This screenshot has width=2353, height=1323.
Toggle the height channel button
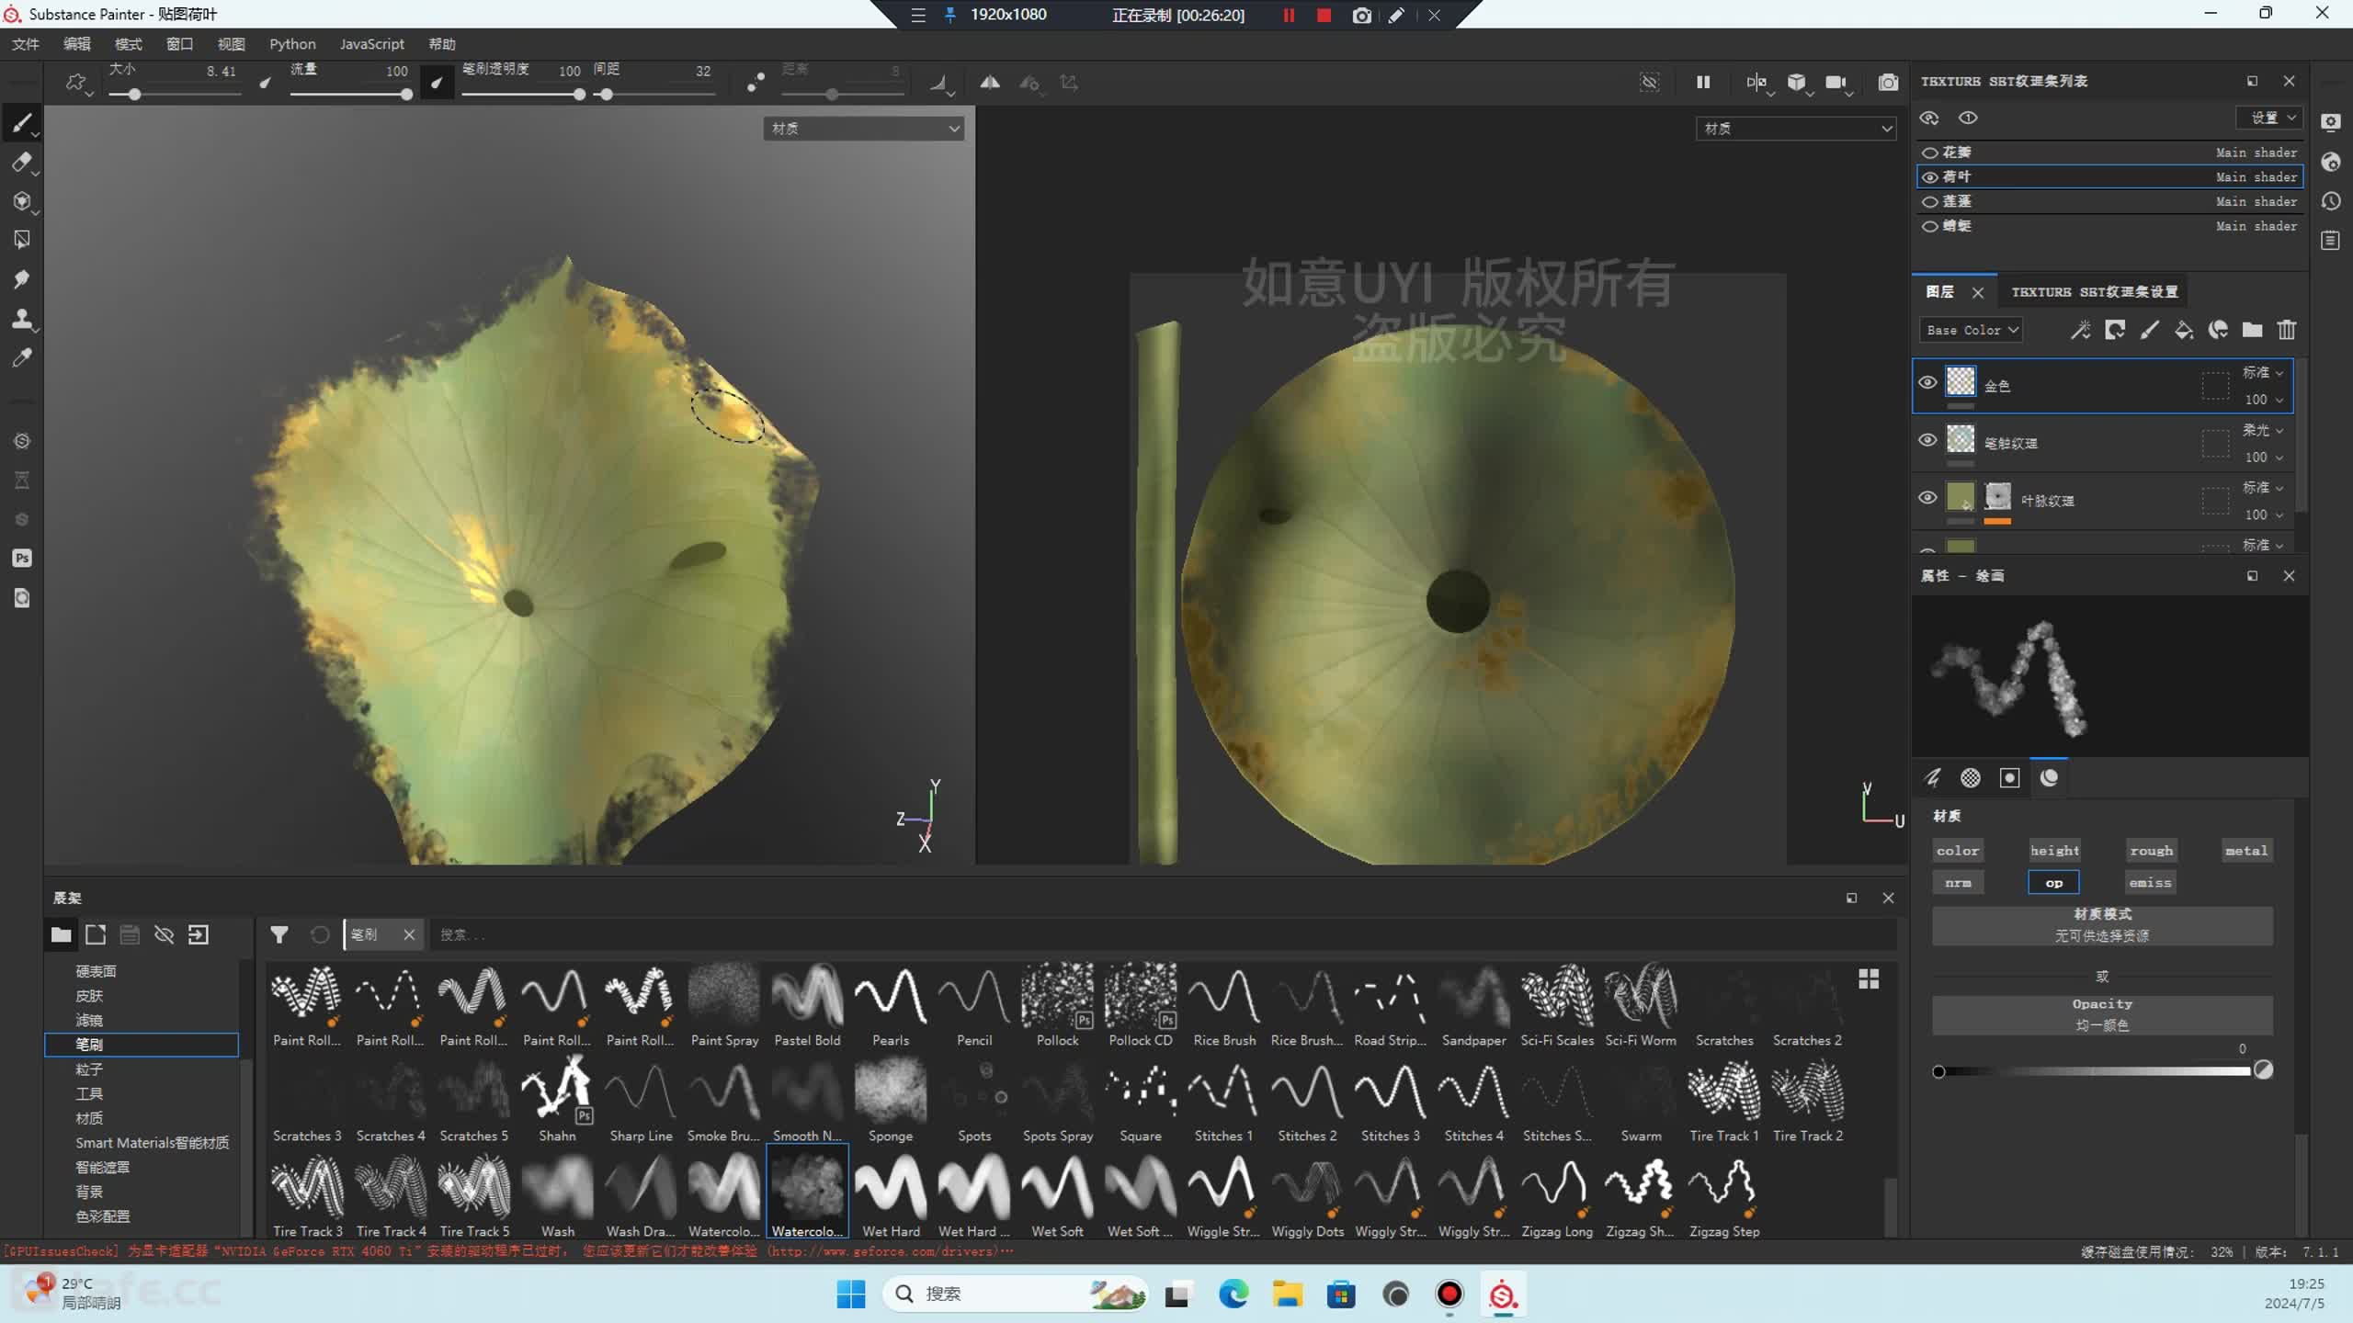[2054, 851]
